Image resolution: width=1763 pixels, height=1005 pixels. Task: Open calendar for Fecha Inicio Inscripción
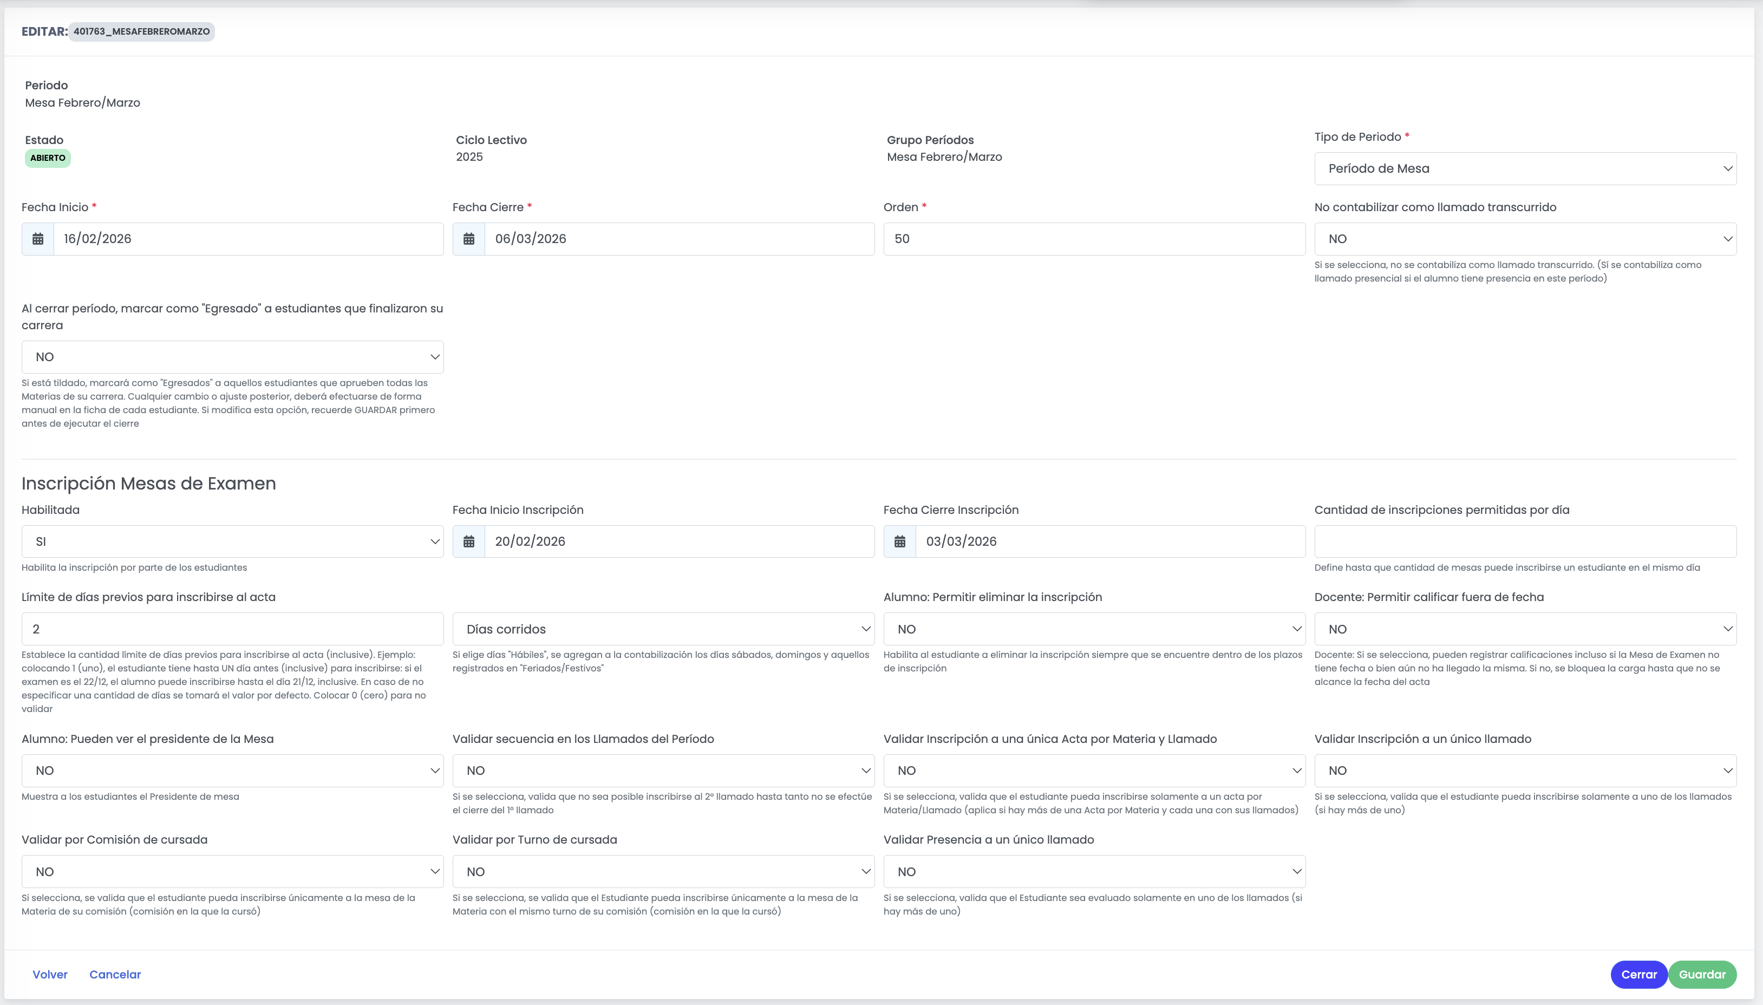(468, 542)
